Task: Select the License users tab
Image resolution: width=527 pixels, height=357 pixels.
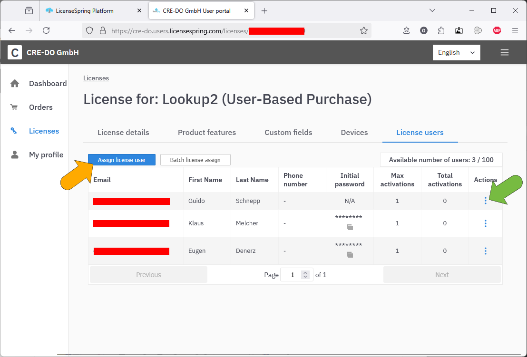Action: tap(420, 133)
